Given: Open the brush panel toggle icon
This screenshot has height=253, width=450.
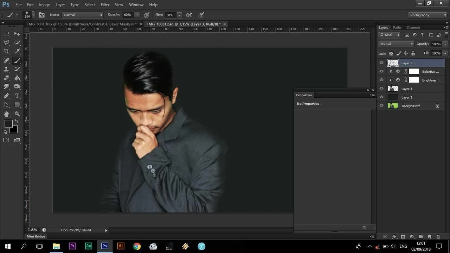Looking at the screenshot, I should click(42, 15).
